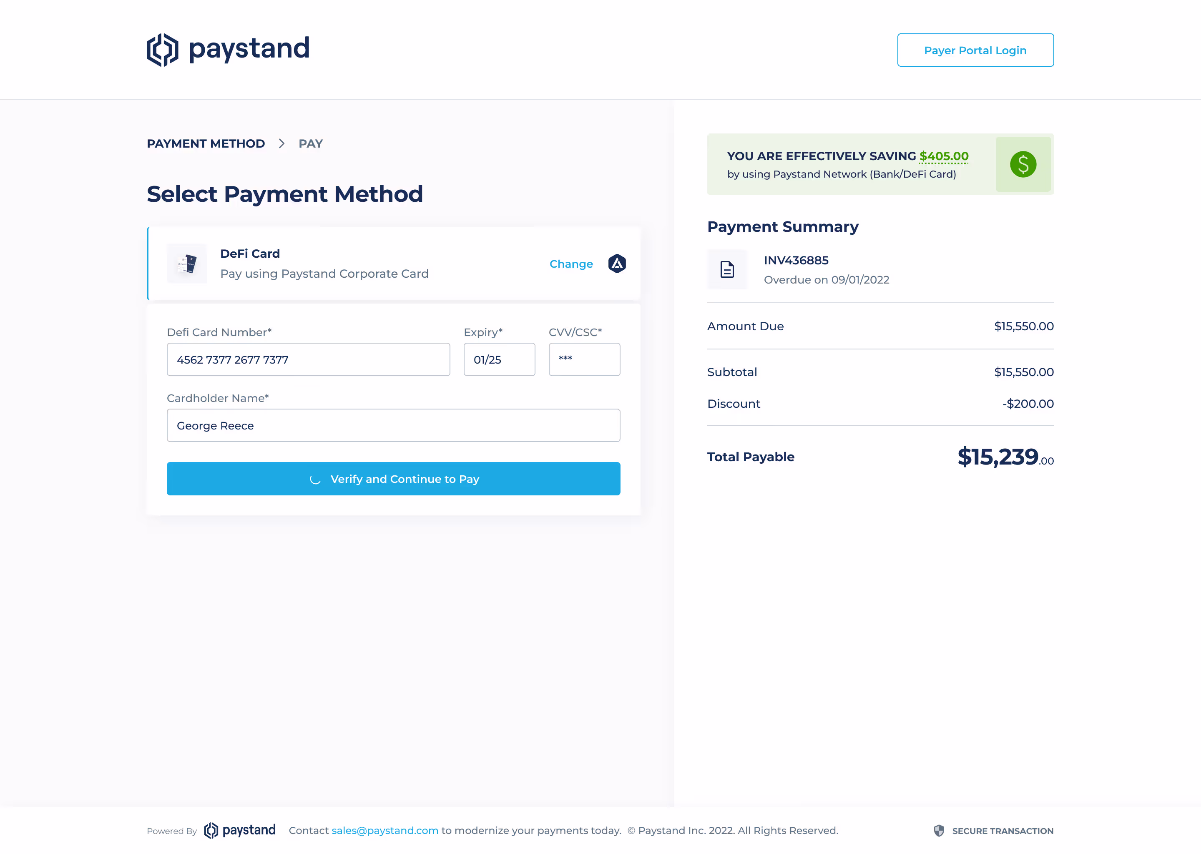Click the Secure Transaction shield icon
Image resolution: width=1201 pixels, height=854 pixels.
coord(938,830)
